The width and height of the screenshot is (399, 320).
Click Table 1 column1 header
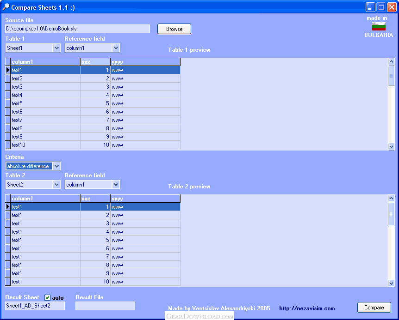[x=45, y=62]
